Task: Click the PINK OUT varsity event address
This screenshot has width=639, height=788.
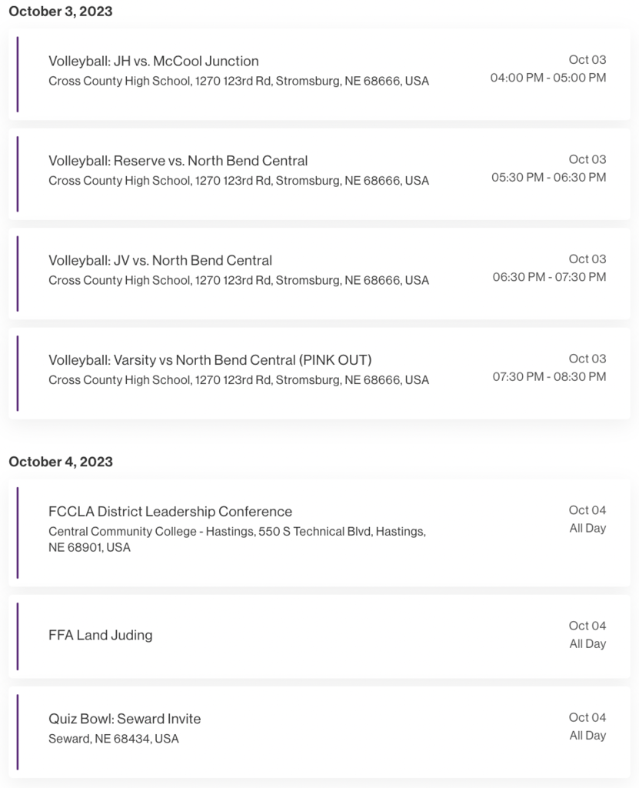Action: pos(238,380)
